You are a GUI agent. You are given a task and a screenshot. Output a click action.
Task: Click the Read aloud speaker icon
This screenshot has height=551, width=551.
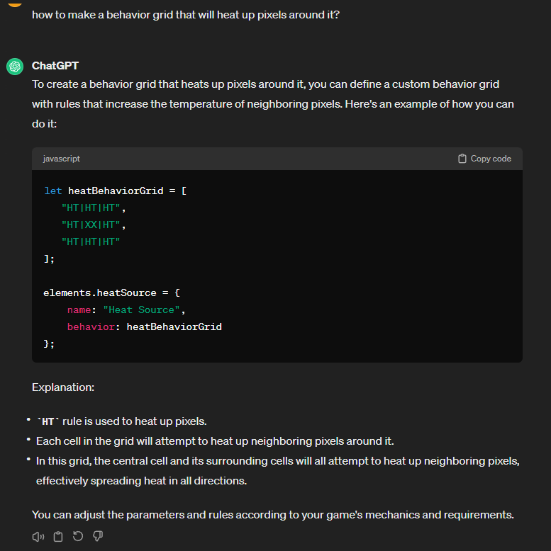[x=38, y=536]
